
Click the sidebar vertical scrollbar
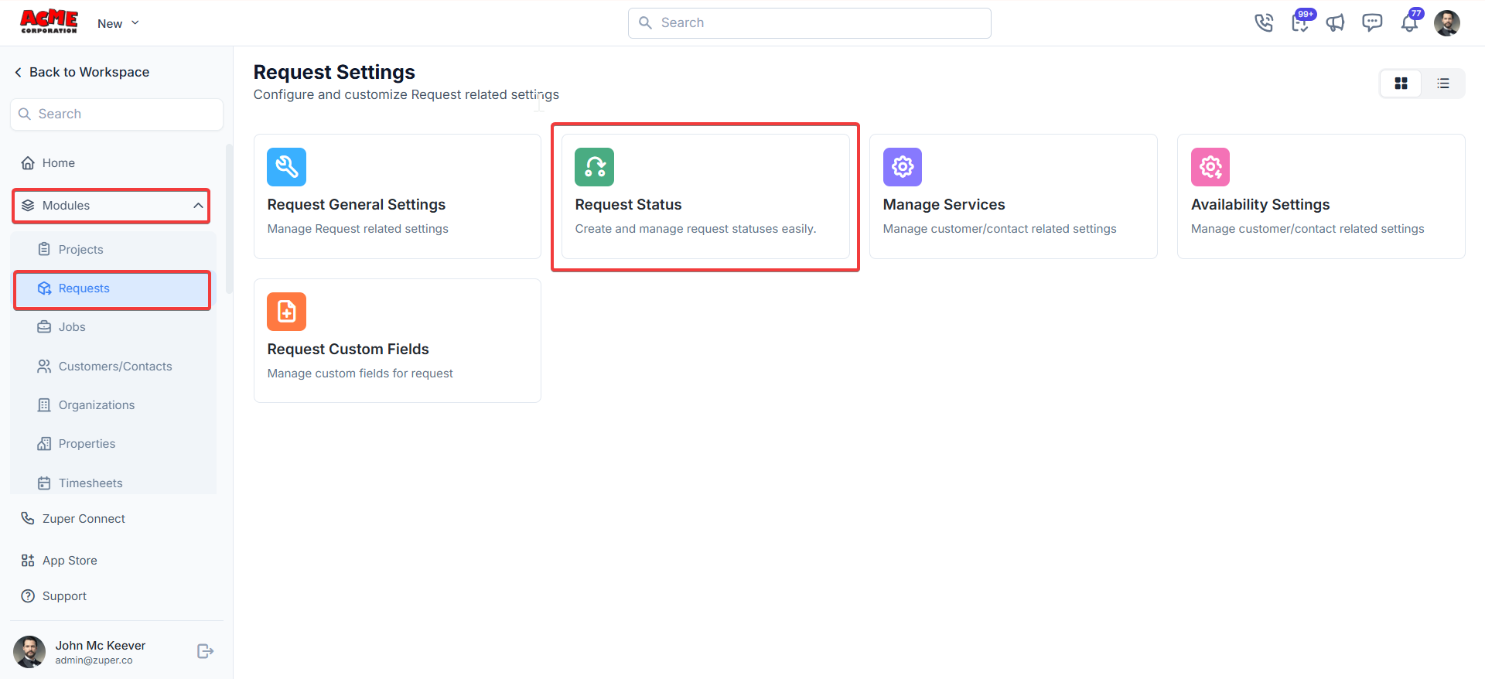pyautogui.click(x=229, y=219)
